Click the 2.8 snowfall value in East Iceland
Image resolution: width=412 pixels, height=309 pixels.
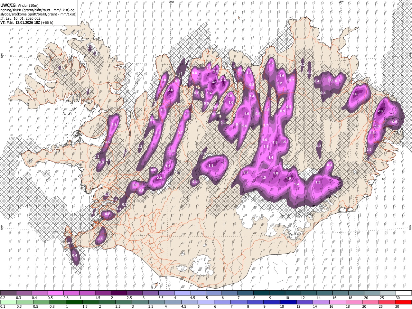click(x=380, y=111)
